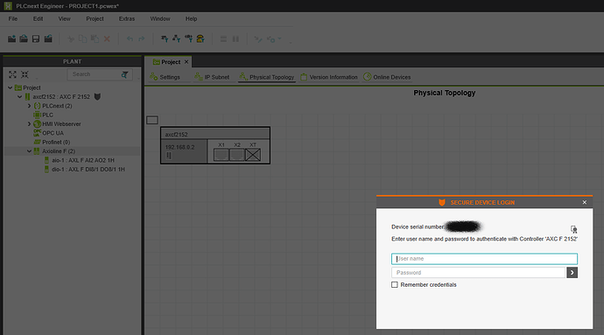Image resolution: width=604 pixels, height=335 pixels.
Task: Click the stacked-bars icon before the pause icon
Action: (x=223, y=38)
